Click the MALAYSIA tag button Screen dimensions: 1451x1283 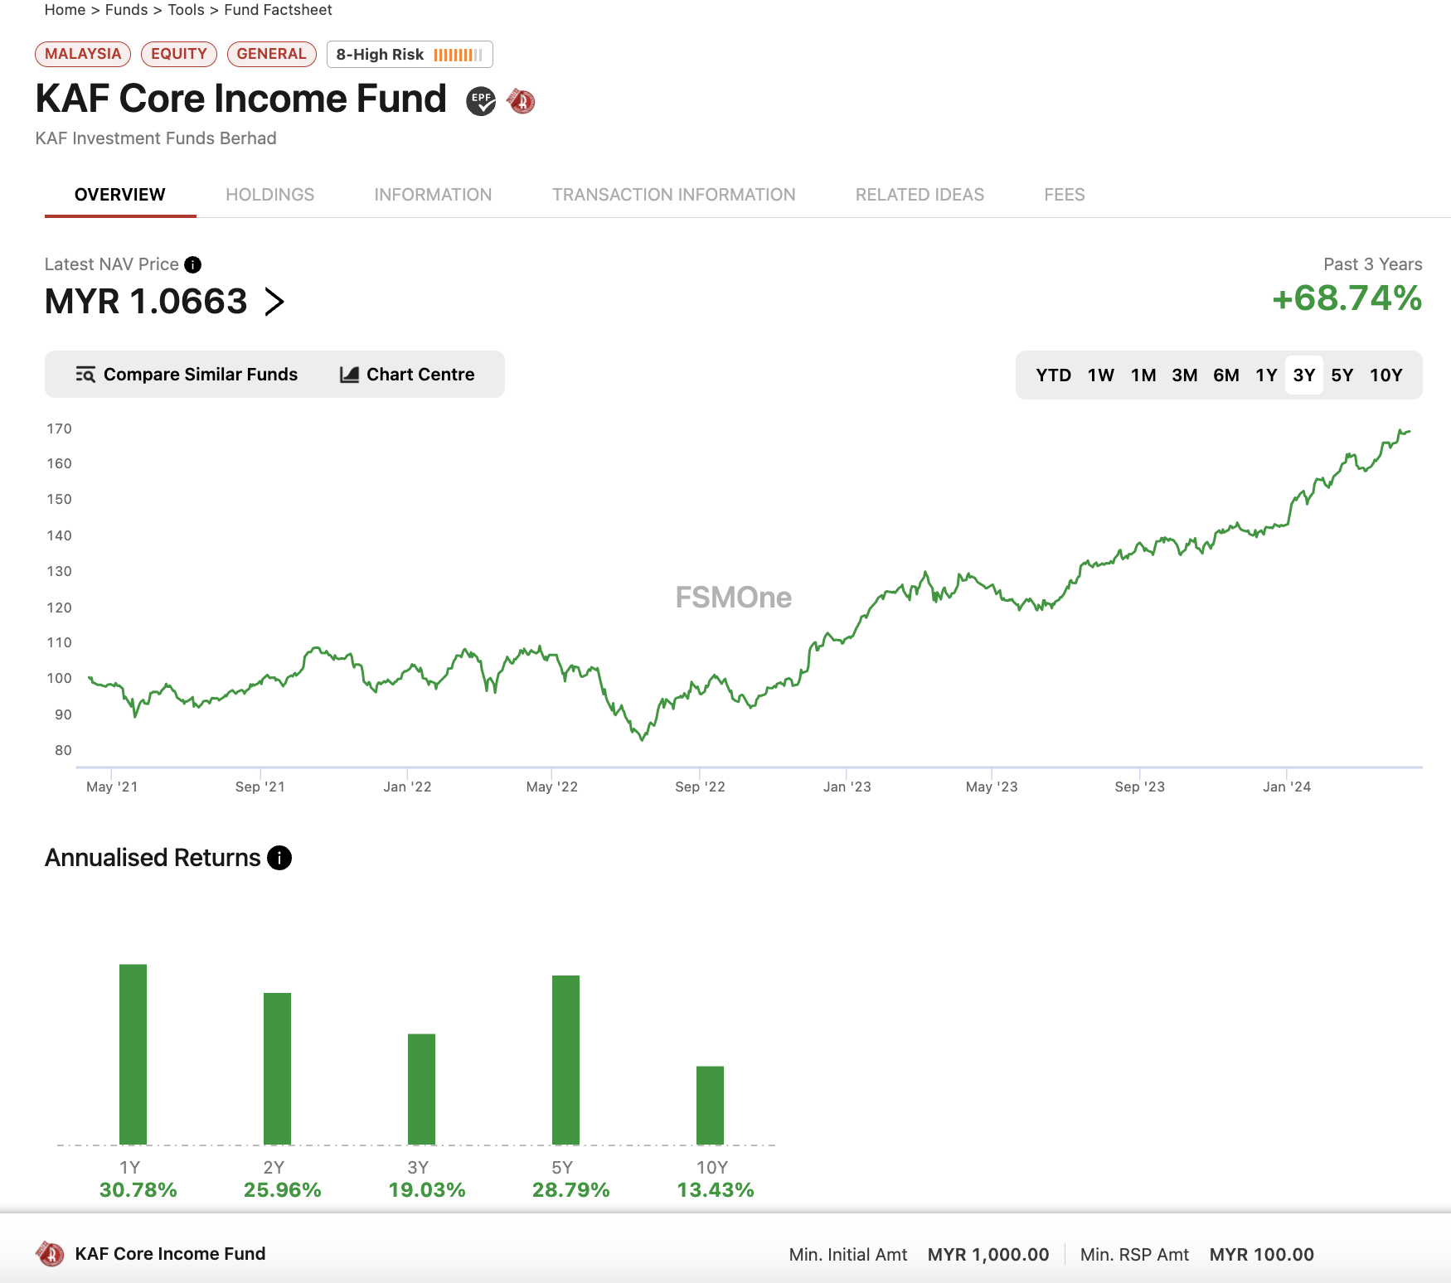[x=83, y=54]
